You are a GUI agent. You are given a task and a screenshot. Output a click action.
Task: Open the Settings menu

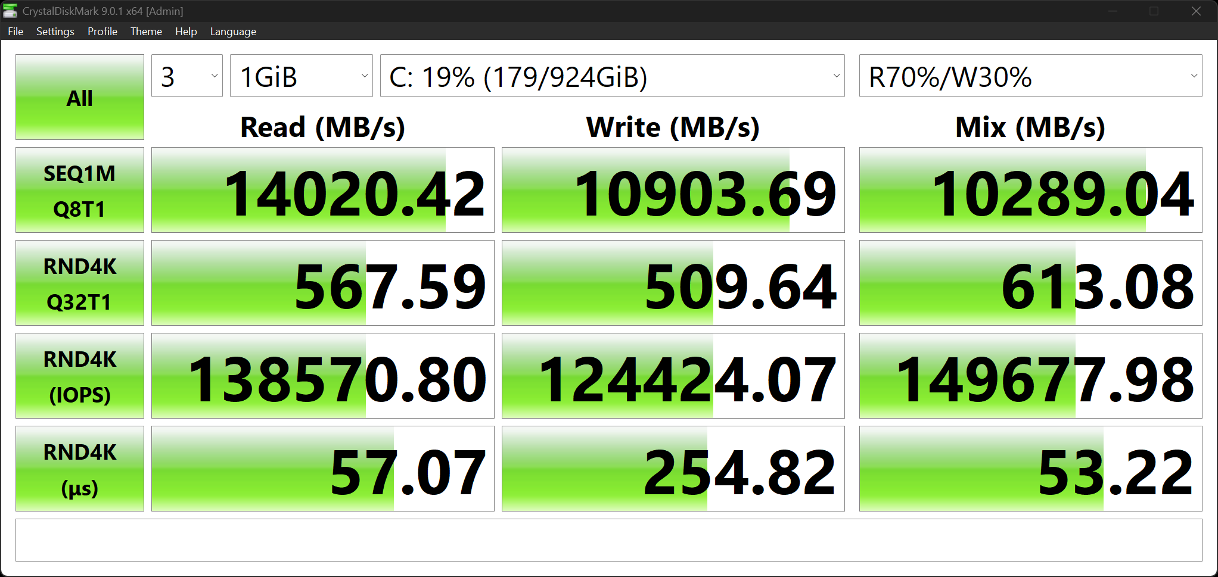coord(55,32)
